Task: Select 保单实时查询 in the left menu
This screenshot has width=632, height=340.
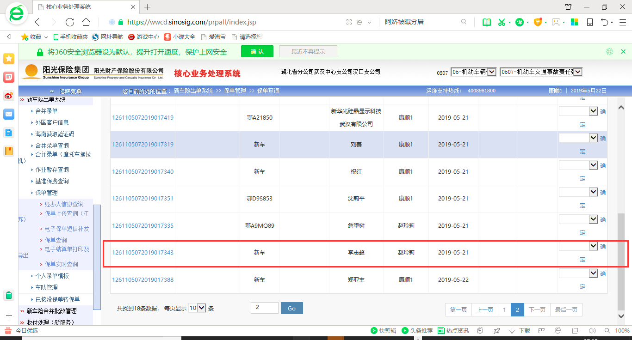Action: [61, 264]
